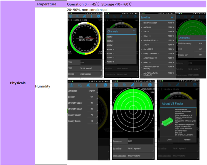Toggle the Beeper On setting
207x165 pixels.
pyautogui.click(x=92, y=97)
